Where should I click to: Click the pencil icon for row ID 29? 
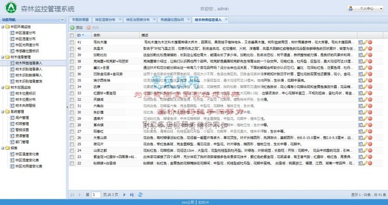point(365,119)
